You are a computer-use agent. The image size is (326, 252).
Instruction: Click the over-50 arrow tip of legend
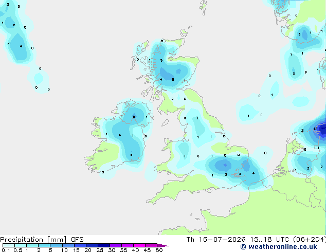[x=163, y=245]
